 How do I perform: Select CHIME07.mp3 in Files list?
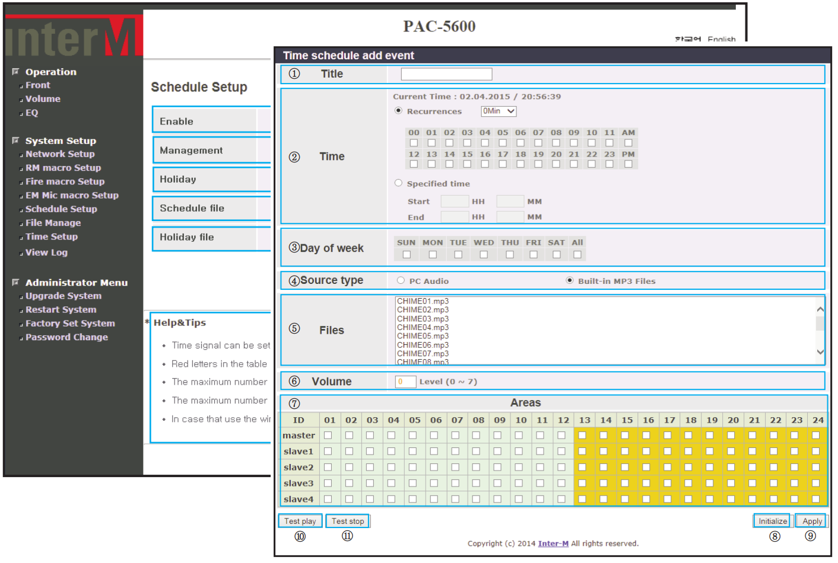click(x=423, y=354)
